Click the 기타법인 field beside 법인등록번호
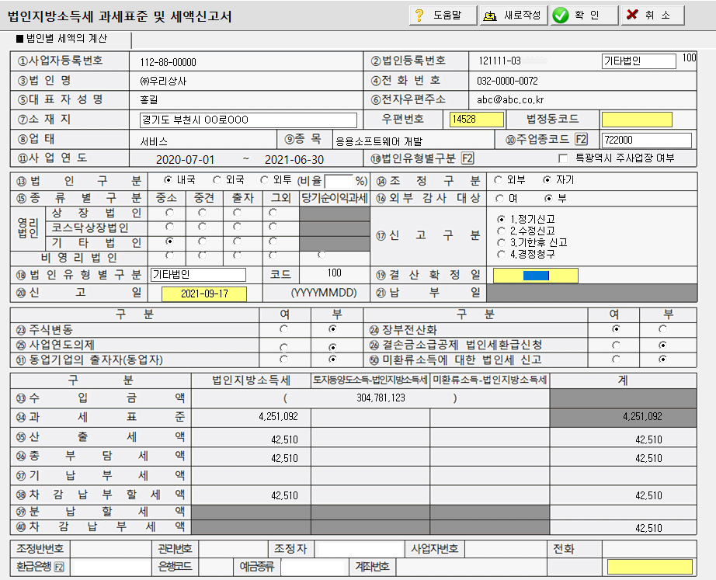716x580 pixels. point(639,61)
